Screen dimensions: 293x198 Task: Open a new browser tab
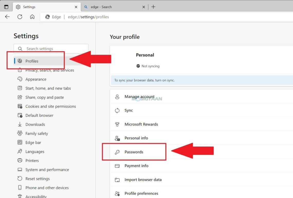click(x=153, y=7)
